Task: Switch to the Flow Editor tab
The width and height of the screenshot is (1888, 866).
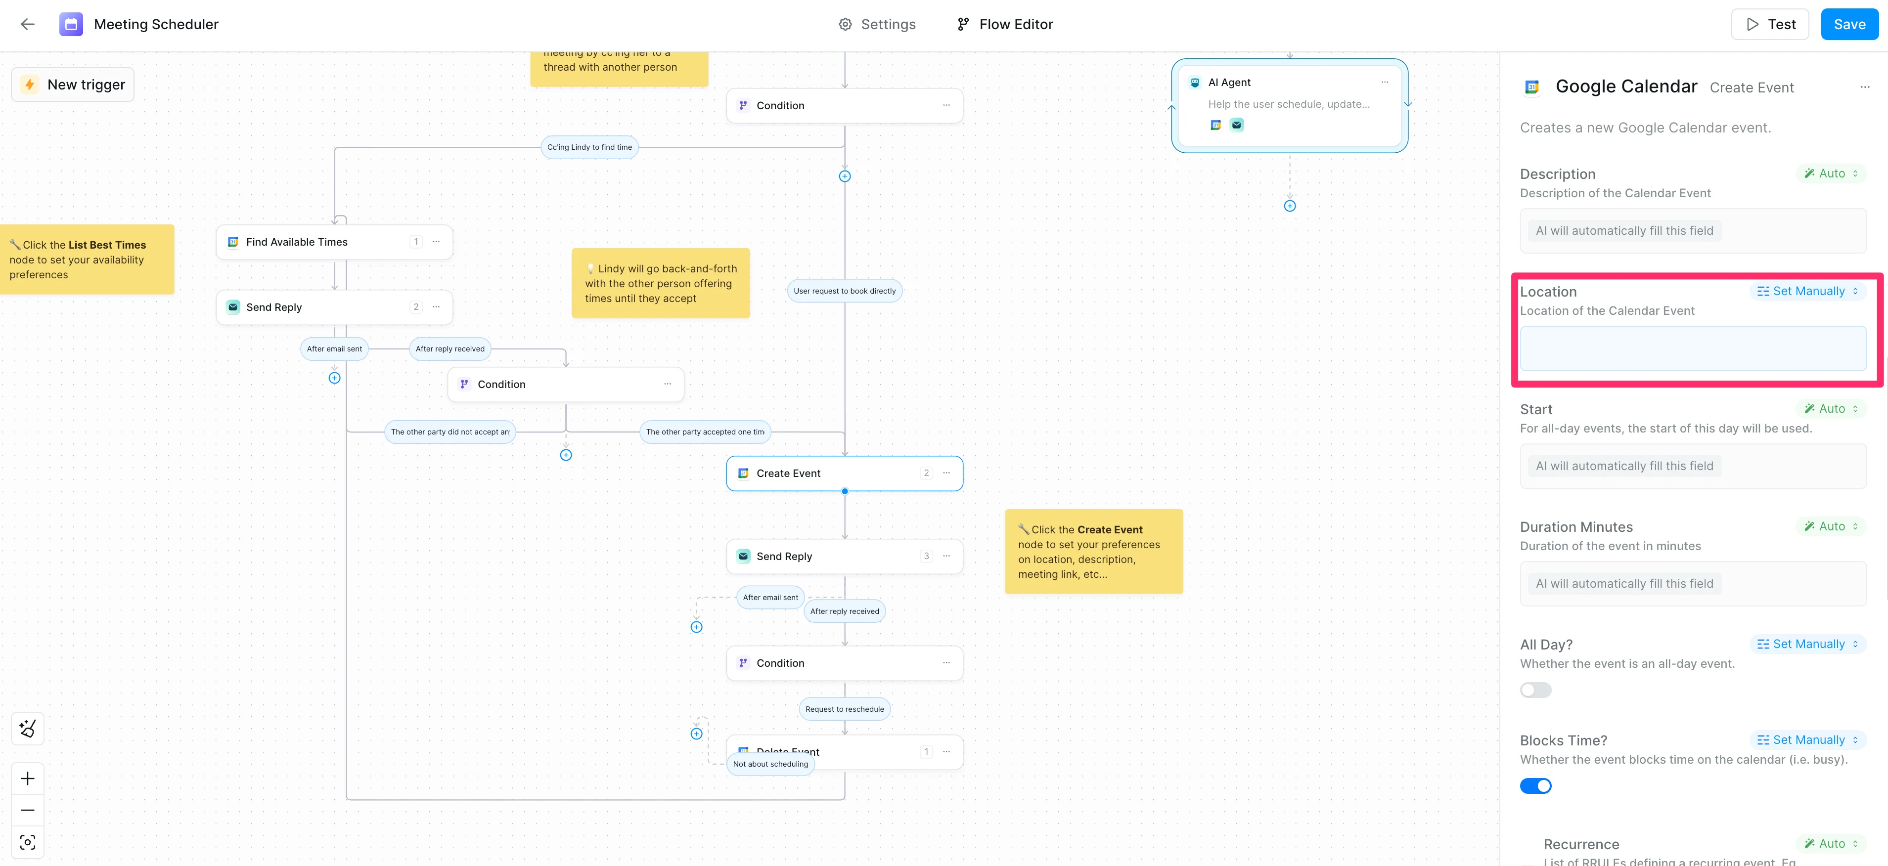Action: pyautogui.click(x=1005, y=24)
